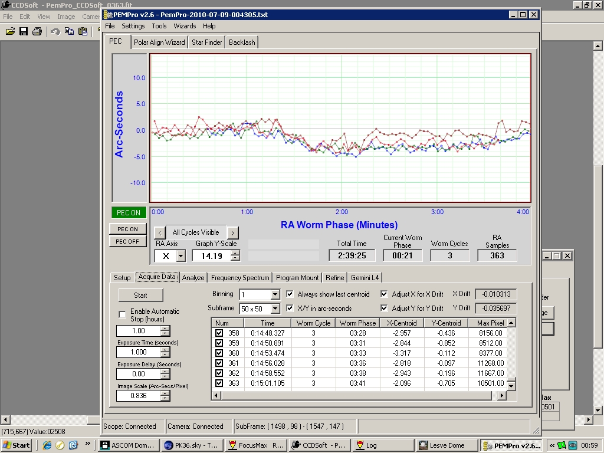Click the Start acquisition button

pyautogui.click(x=140, y=296)
